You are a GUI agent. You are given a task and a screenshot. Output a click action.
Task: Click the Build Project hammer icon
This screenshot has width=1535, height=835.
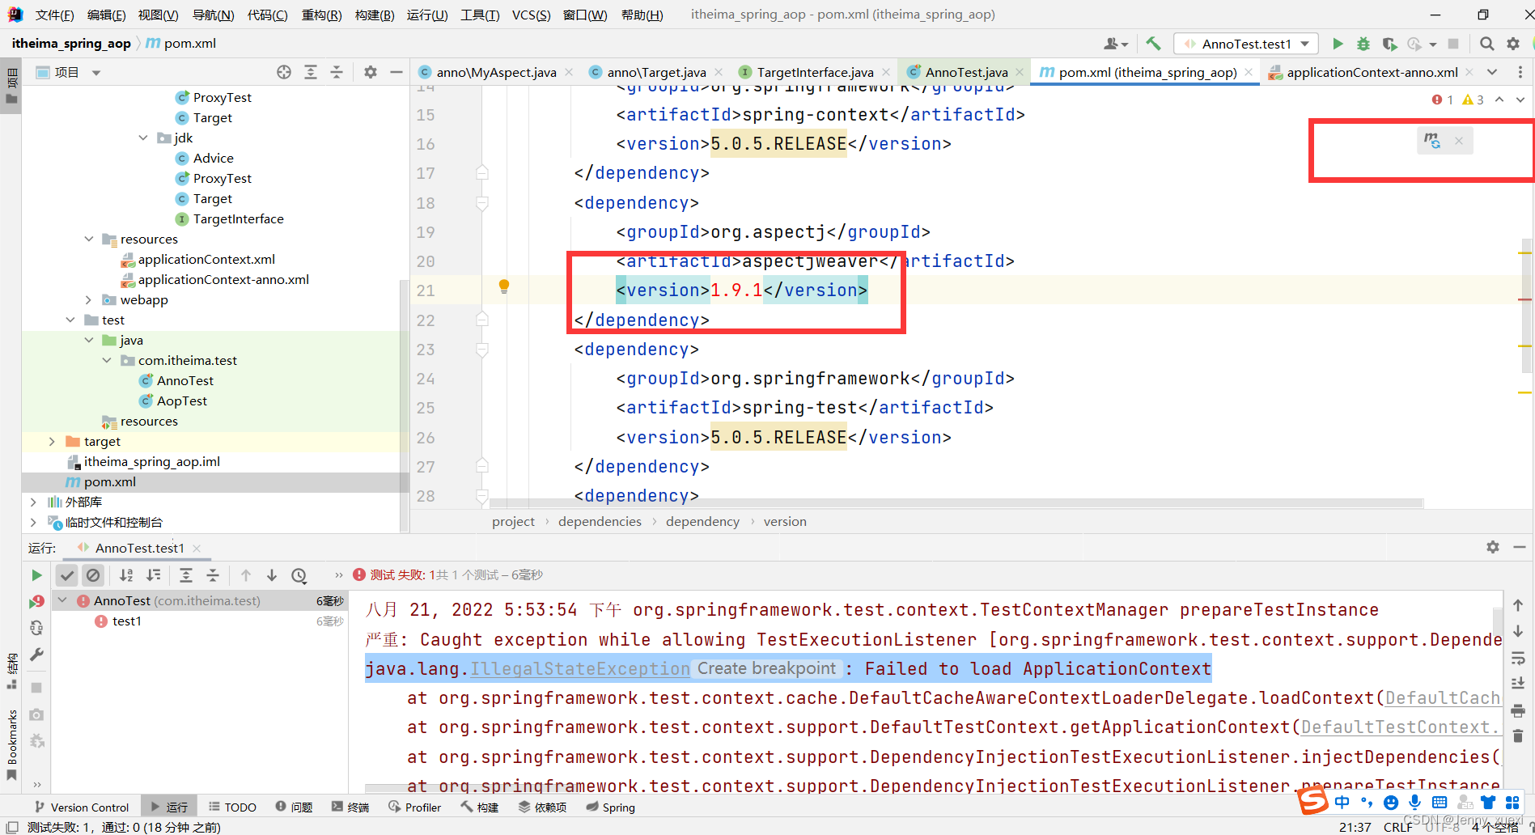coord(1153,43)
